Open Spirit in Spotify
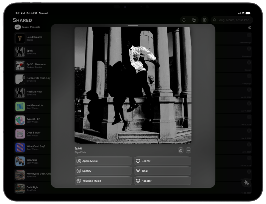266x204 pixels. [x=103, y=171]
